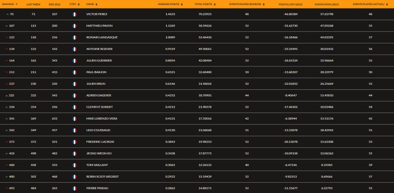Click the green up arrow at ranking 341
Viewport: 394px width, 193px height.
click(6, 118)
